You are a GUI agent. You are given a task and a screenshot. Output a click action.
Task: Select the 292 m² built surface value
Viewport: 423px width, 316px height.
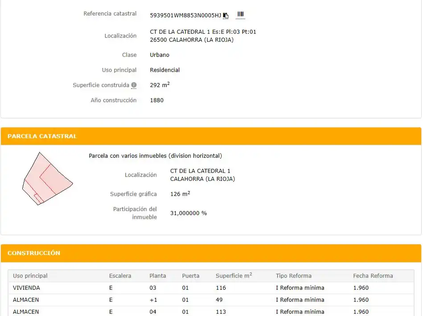pos(160,85)
